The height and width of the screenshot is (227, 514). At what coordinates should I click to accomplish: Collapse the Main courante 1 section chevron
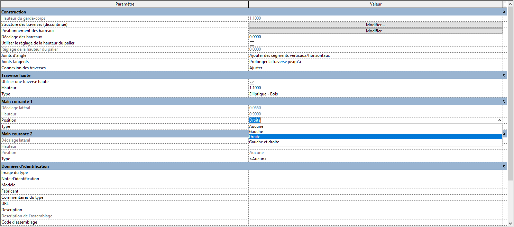pos(504,102)
